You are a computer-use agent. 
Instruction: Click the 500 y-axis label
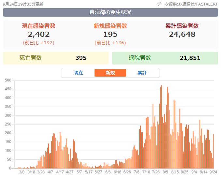click(8, 80)
